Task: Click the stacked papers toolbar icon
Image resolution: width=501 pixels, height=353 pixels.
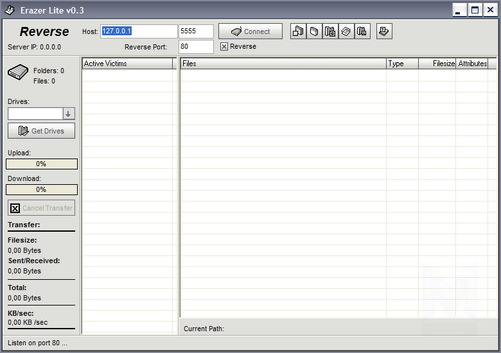Action: pyautogui.click(x=346, y=31)
